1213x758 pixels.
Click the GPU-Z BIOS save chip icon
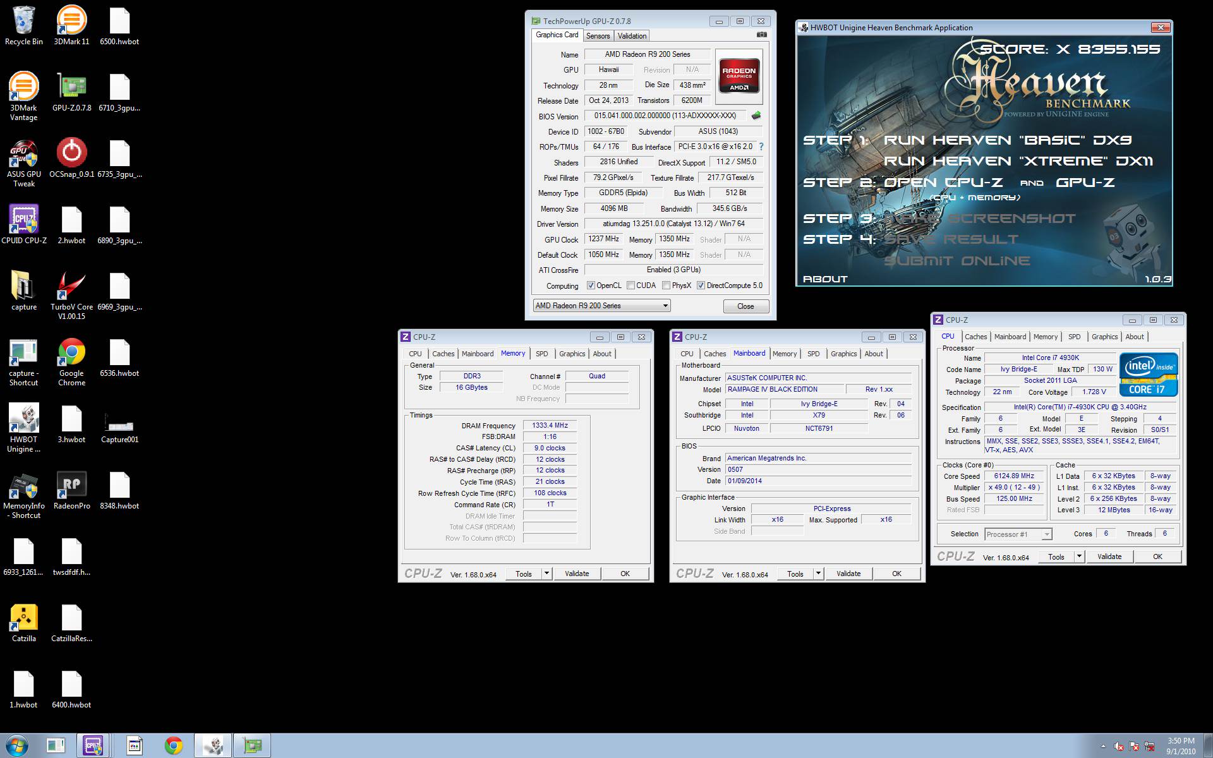756,116
